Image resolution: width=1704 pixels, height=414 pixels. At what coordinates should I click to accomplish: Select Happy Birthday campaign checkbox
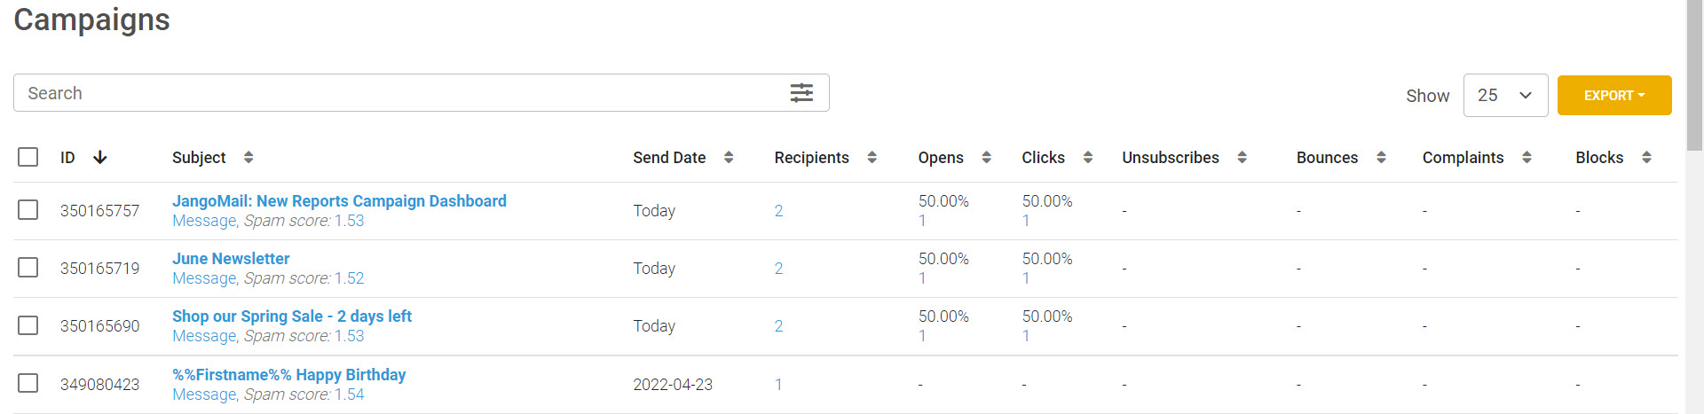(28, 383)
